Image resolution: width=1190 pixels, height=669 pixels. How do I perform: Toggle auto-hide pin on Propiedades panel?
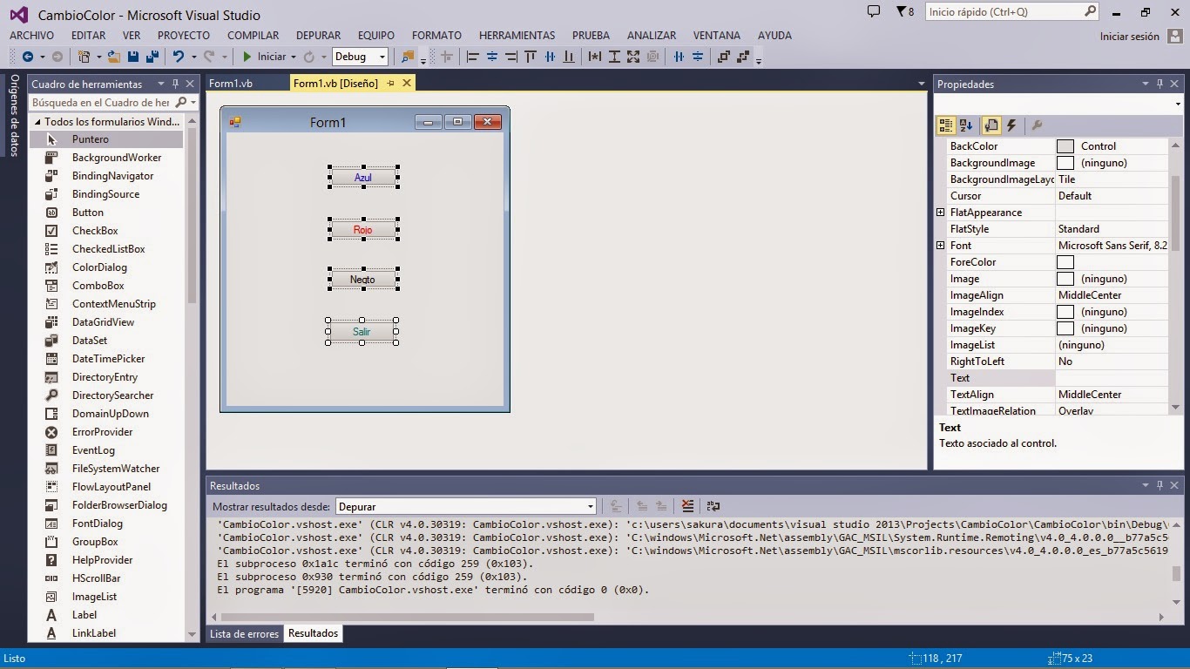coord(1158,84)
